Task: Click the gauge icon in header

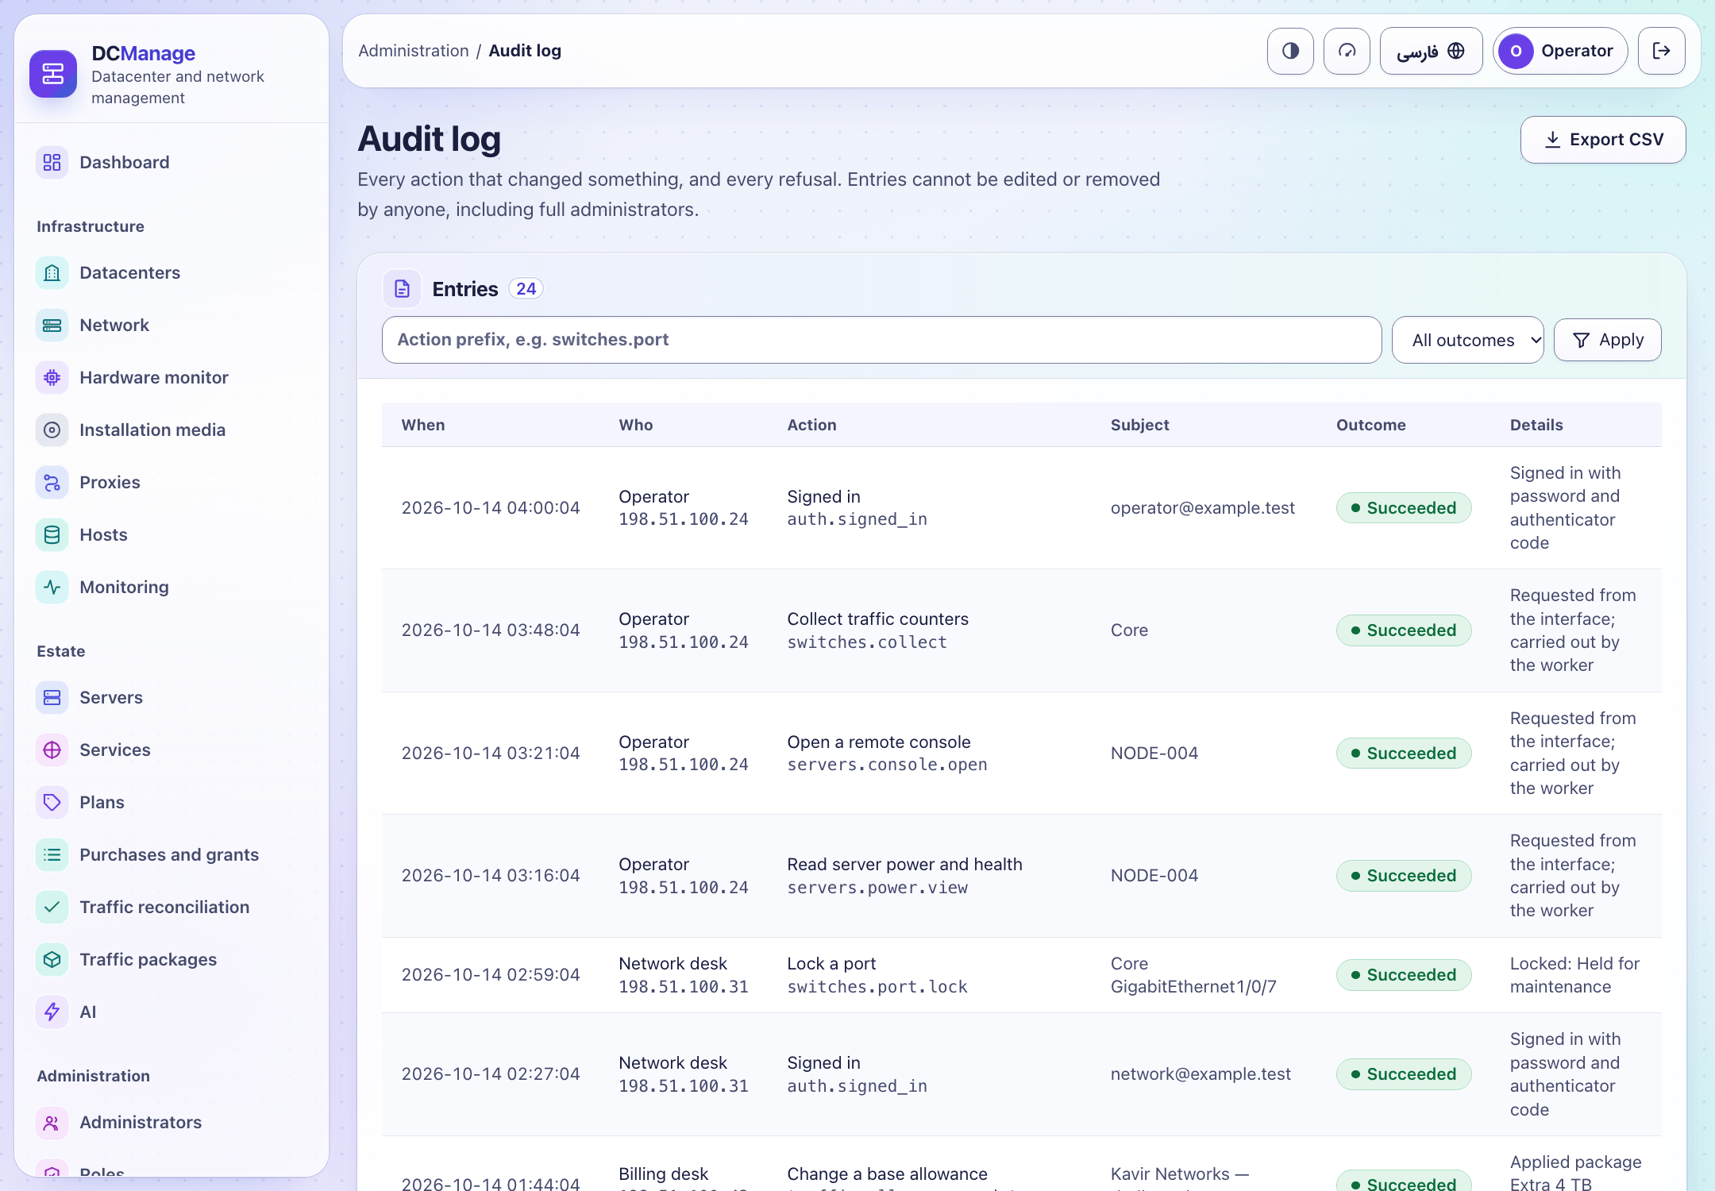Action: pyautogui.click(x=1347, y=51)
